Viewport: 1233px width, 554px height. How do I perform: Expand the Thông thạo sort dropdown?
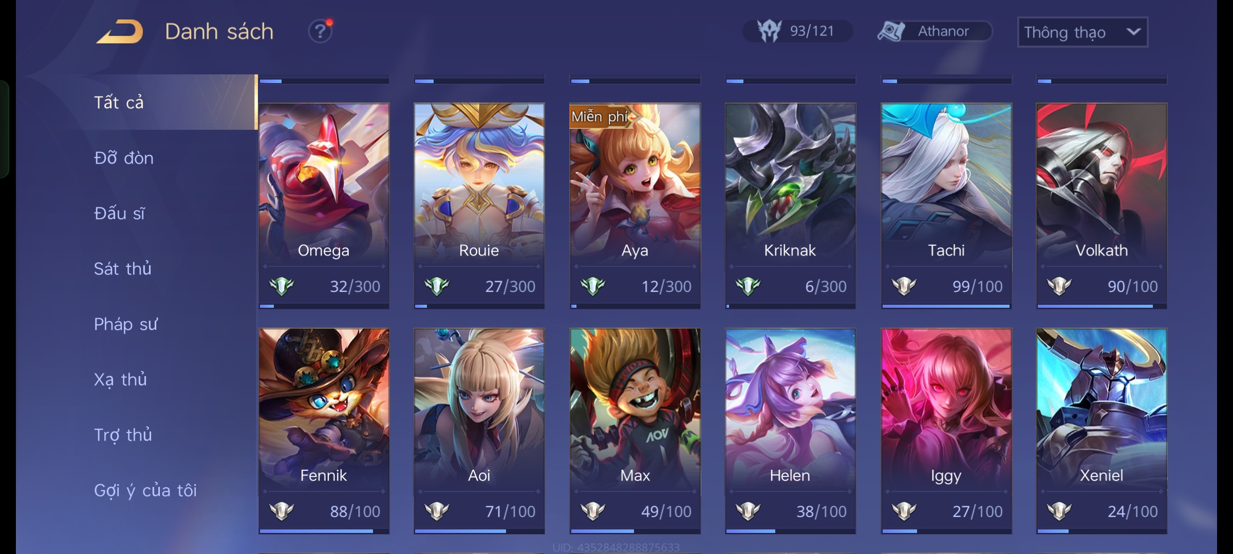[x=1082, y=32]
